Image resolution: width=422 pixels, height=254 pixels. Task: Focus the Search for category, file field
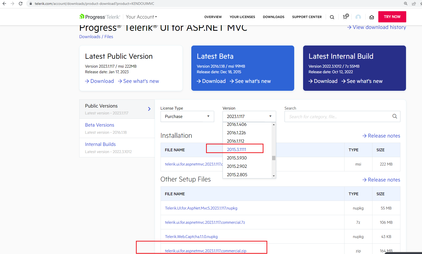(338, 117)
